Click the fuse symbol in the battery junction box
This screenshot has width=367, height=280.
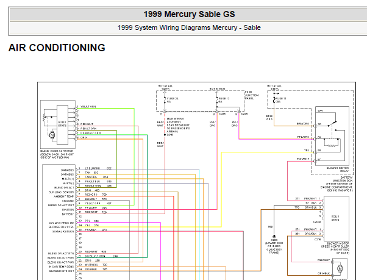(x=274, y=100)
